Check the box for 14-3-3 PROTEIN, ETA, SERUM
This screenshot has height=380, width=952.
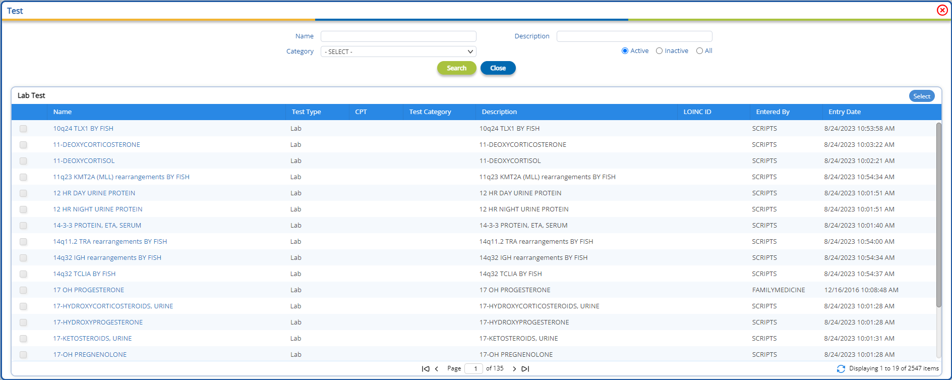point(23,226)
